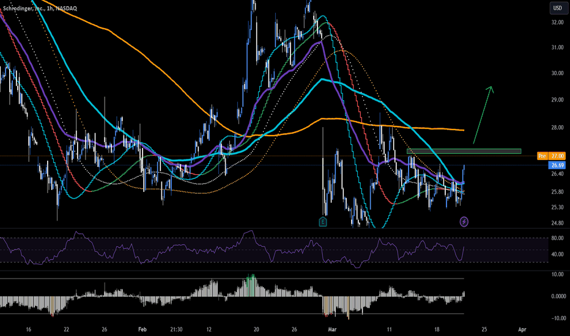Click the 26.40 price axis label
This screenshot has height=336, width=570.
pos(557,174)
